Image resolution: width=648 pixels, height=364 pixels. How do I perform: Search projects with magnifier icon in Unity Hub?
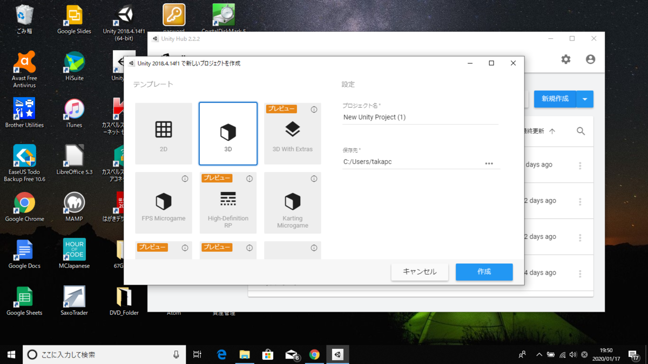pyautogui.click(x=581, y=131)
